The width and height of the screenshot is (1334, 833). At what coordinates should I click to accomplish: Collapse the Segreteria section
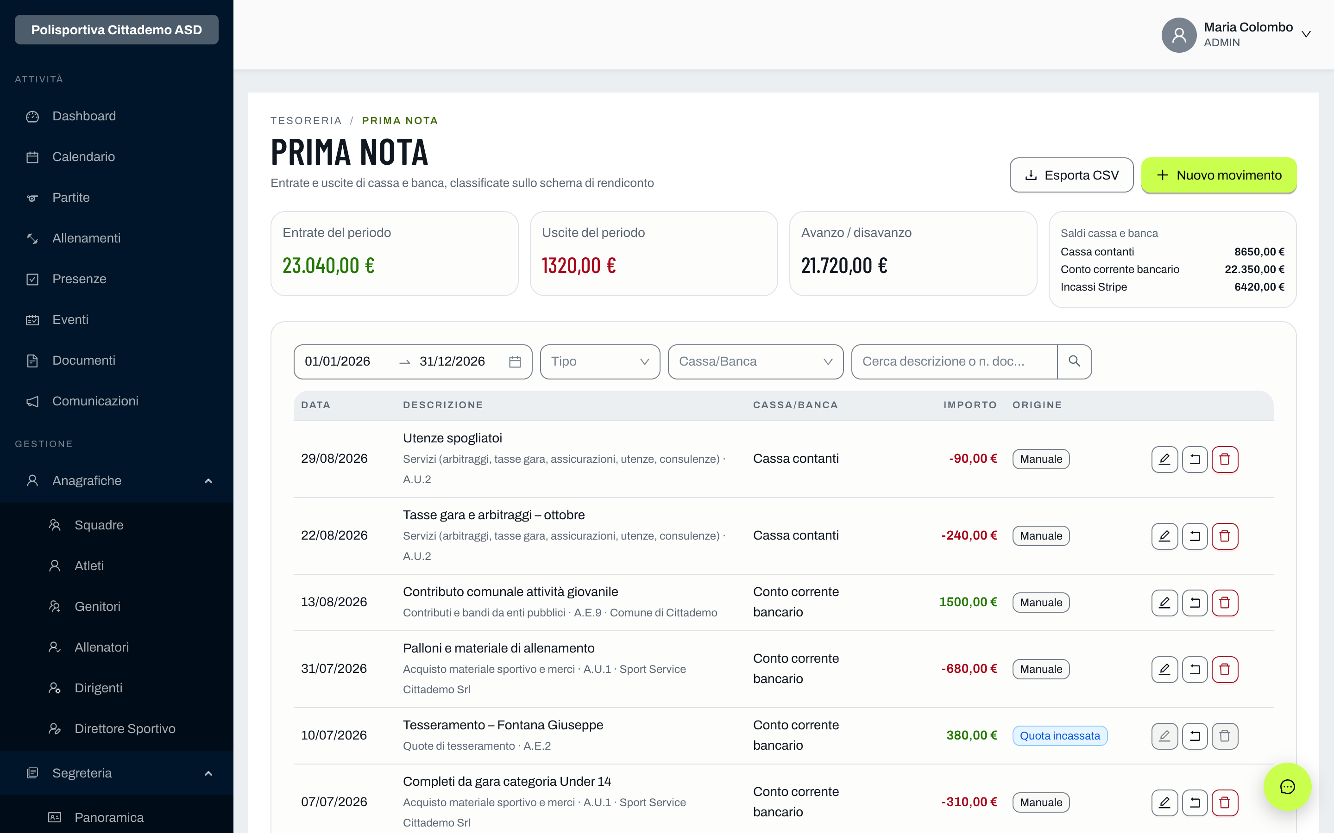tap(117, 773)
